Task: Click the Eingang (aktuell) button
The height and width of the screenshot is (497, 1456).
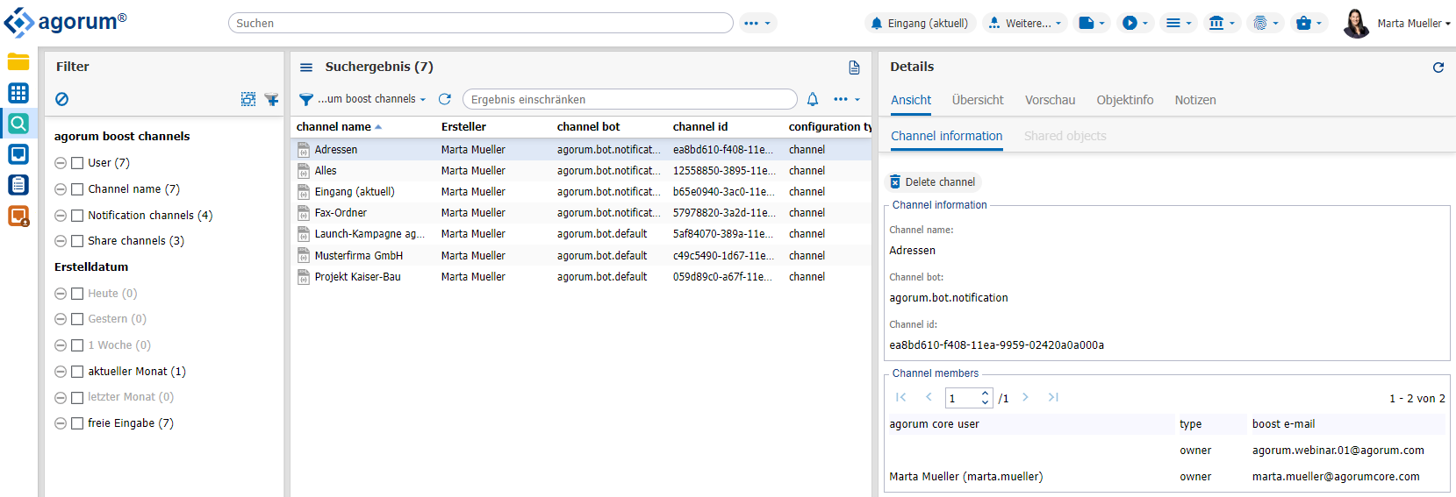Action: click(919, 24)
